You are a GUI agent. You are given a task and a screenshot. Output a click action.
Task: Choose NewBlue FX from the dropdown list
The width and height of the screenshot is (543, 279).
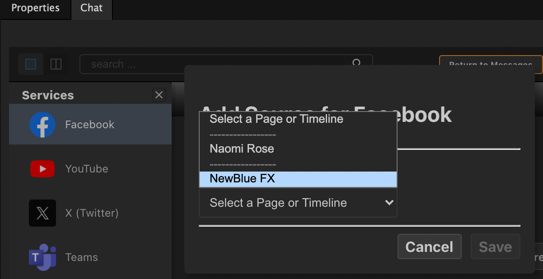[298, 179]
